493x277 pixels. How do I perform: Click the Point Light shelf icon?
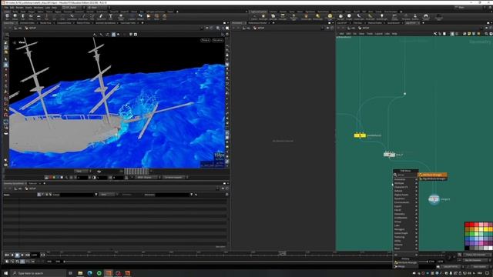coord(263,17)
